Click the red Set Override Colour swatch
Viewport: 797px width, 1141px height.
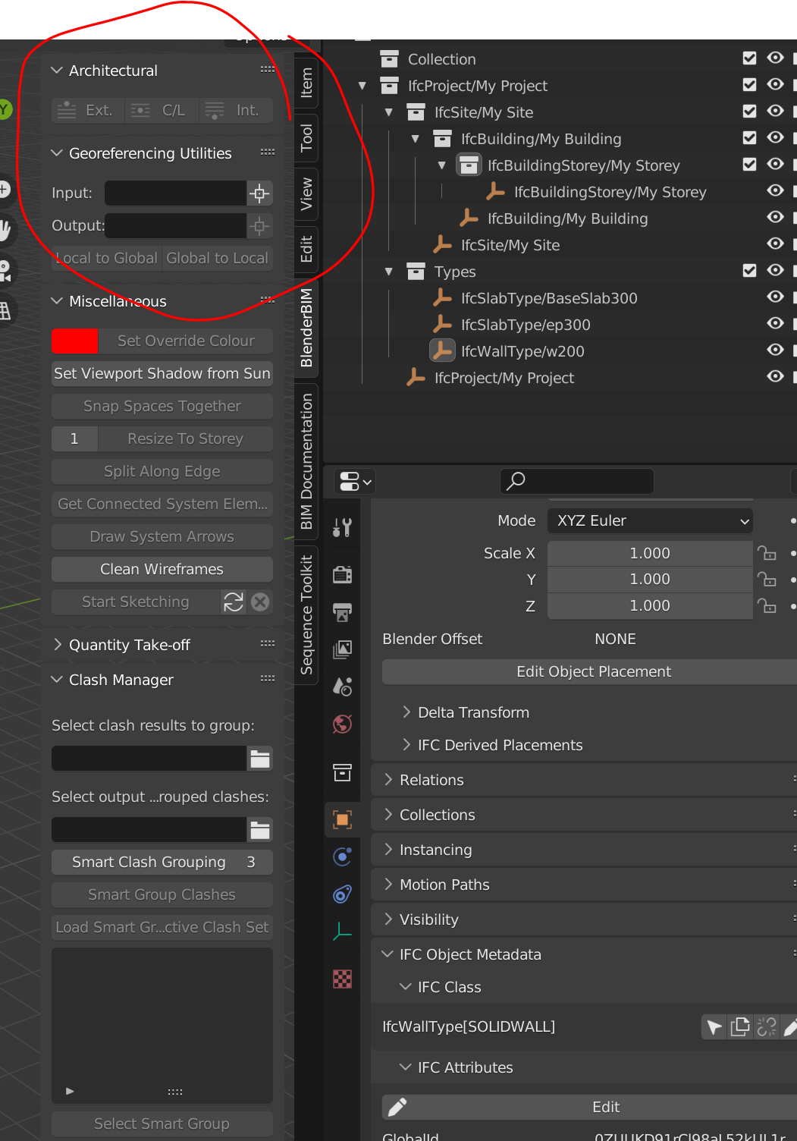(x=74, y=341)
